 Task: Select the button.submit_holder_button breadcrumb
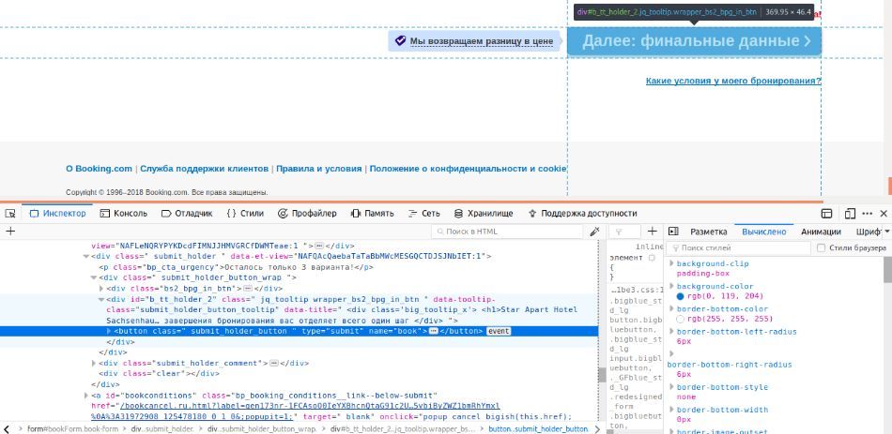(x=538, y=429)
